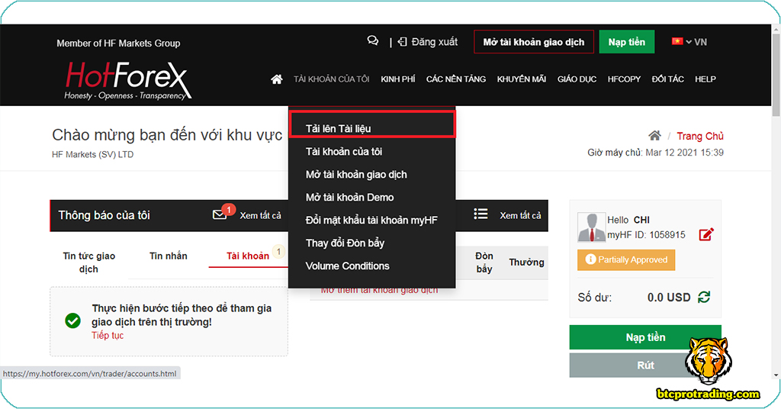Open the live chat bubble icon

click(x=372, y=41)
